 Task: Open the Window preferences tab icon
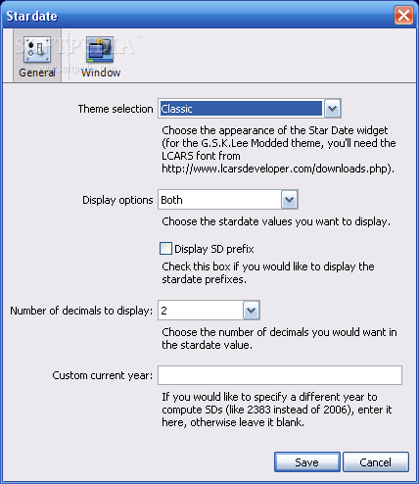click(100, 50)
